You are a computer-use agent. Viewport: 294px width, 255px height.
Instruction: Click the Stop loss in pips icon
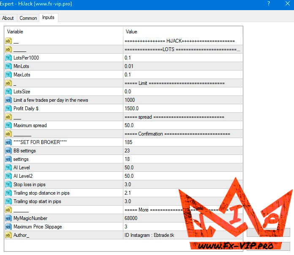pos(8,184)
